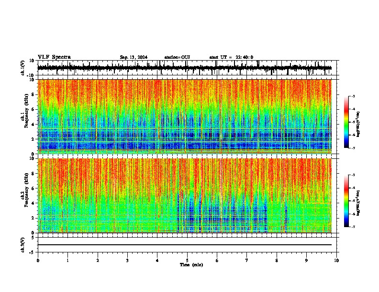Click the "-10" tick of ch.1(V) axis
The width and height of the screenshot is (379, 292).
tap(31, 75)
